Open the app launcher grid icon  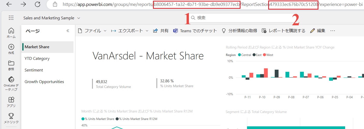11,18
